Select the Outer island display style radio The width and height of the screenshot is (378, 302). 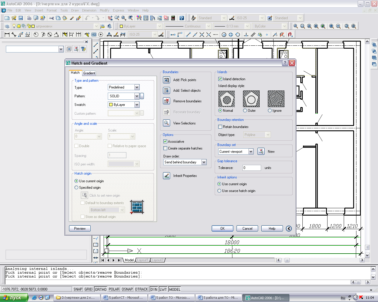point(245,111)
